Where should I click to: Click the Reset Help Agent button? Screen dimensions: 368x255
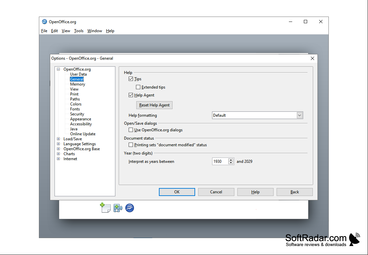click(x=155, y=105)
